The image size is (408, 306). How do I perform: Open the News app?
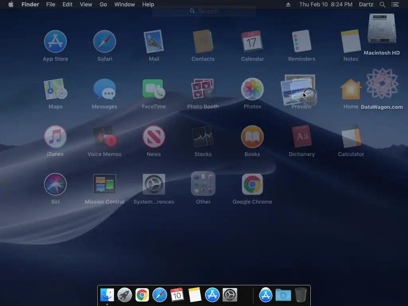tap(154, 137)
